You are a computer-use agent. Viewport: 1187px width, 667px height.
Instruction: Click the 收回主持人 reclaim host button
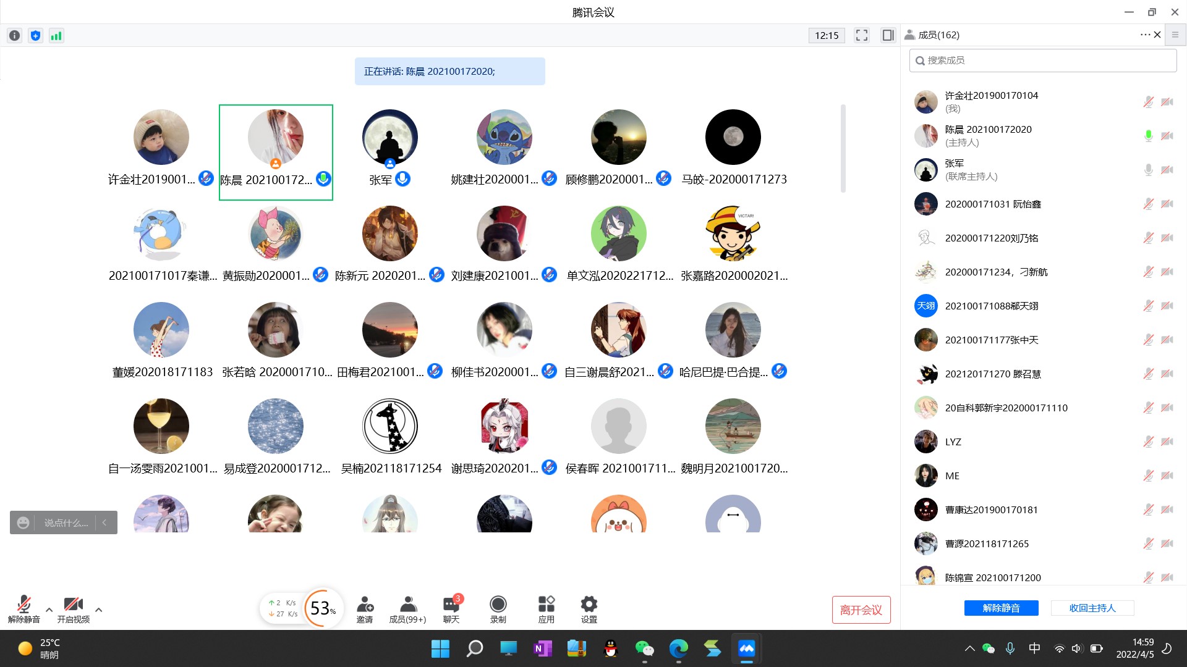(x=1092, y=608)
